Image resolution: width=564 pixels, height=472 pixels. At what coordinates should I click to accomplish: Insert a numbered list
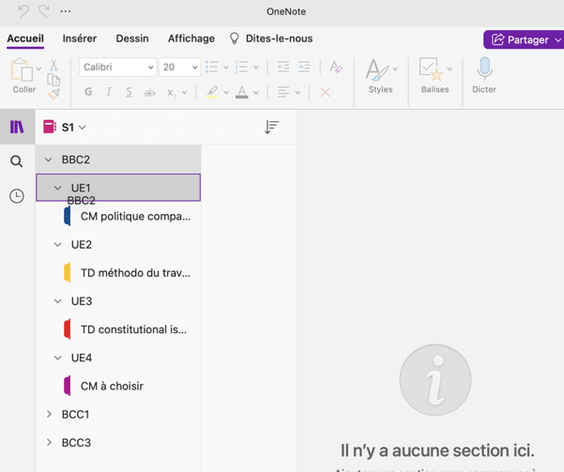point(241,67)
